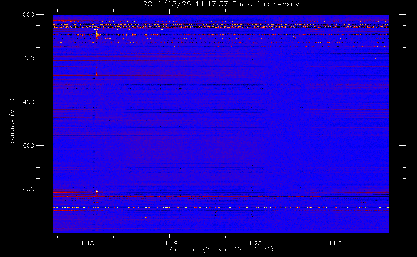Click the 1600 frequency tick label
The width and height of the screenshot is (417, 257).
(x=27, y=146)
